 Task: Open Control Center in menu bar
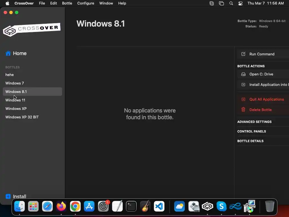click(240, 3)
